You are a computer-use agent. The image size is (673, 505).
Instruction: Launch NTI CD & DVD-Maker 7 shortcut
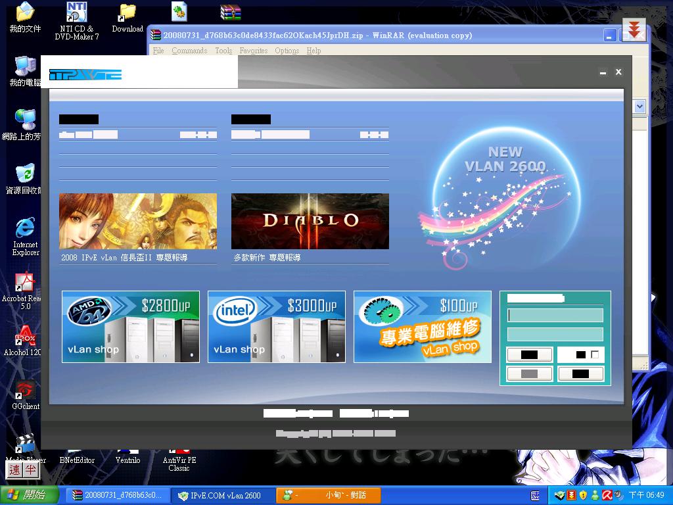tap(77, 20)
